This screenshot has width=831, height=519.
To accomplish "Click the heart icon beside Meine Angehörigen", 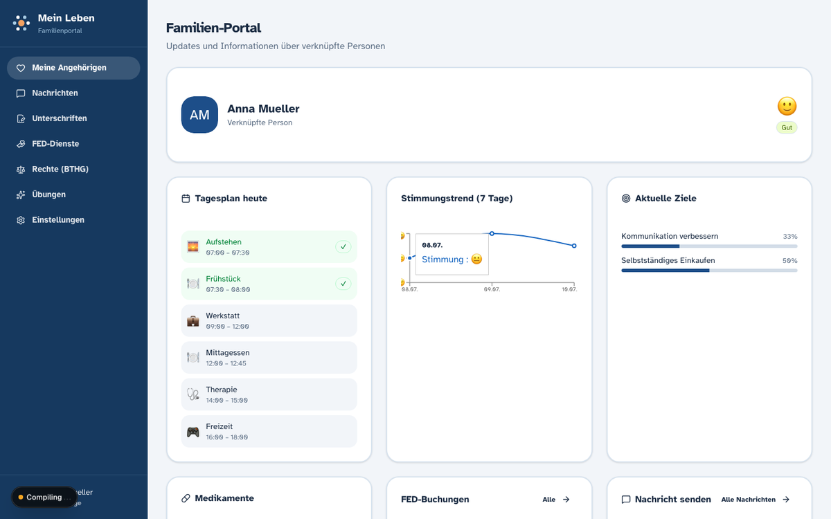I will click(21, 68).
